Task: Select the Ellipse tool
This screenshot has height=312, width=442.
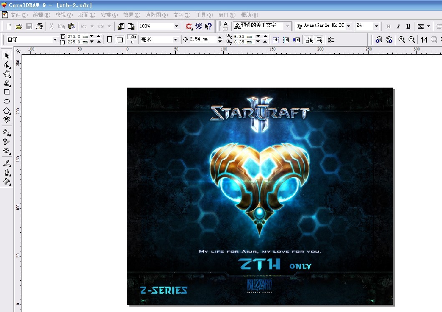Action: coord(7,101)
